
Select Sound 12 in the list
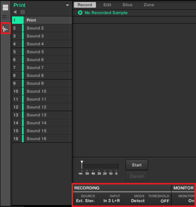(42, 107)
